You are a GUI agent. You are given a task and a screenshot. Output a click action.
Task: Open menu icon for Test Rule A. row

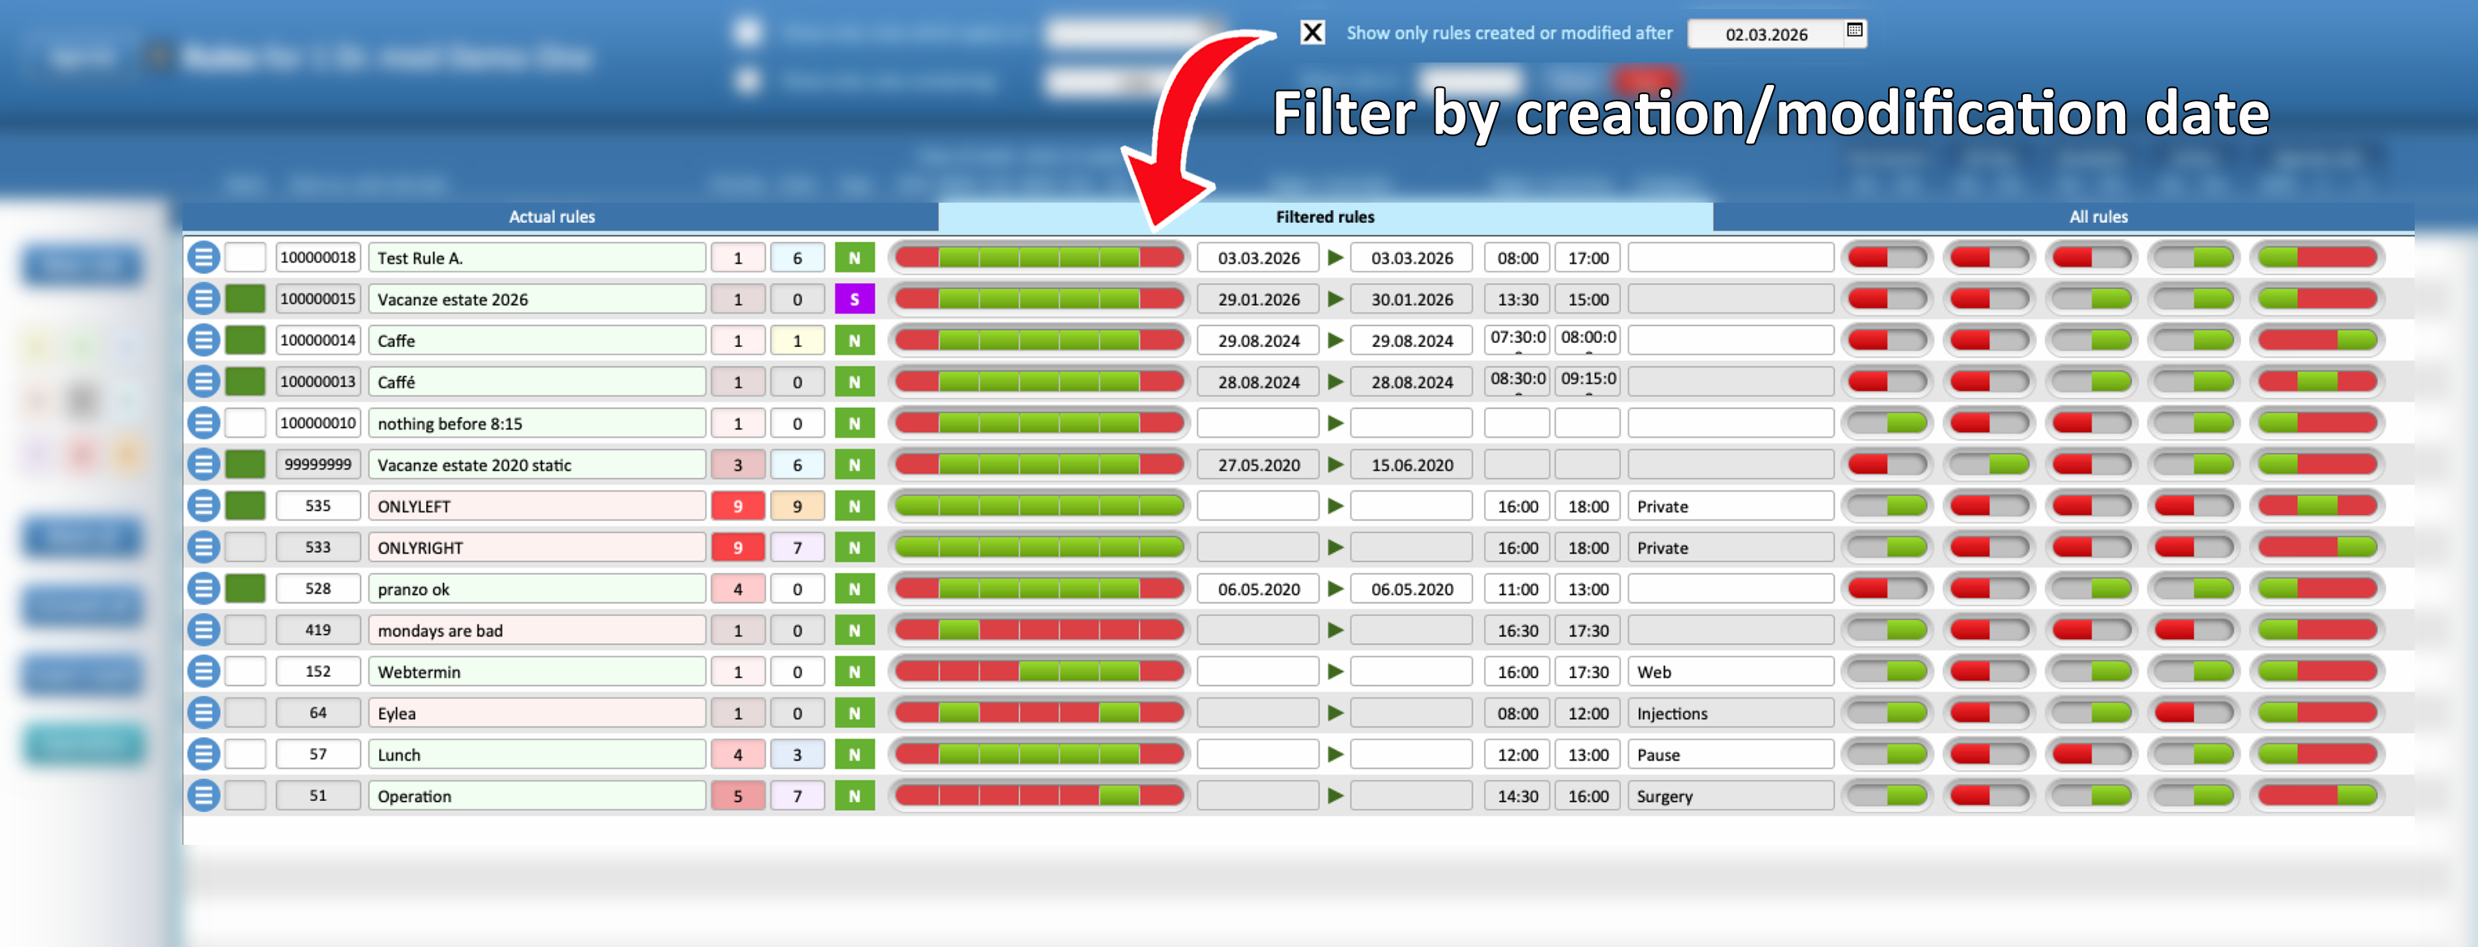203,258
